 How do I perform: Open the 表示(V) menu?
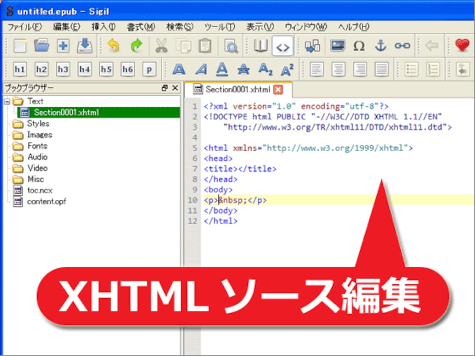[260, 27]
